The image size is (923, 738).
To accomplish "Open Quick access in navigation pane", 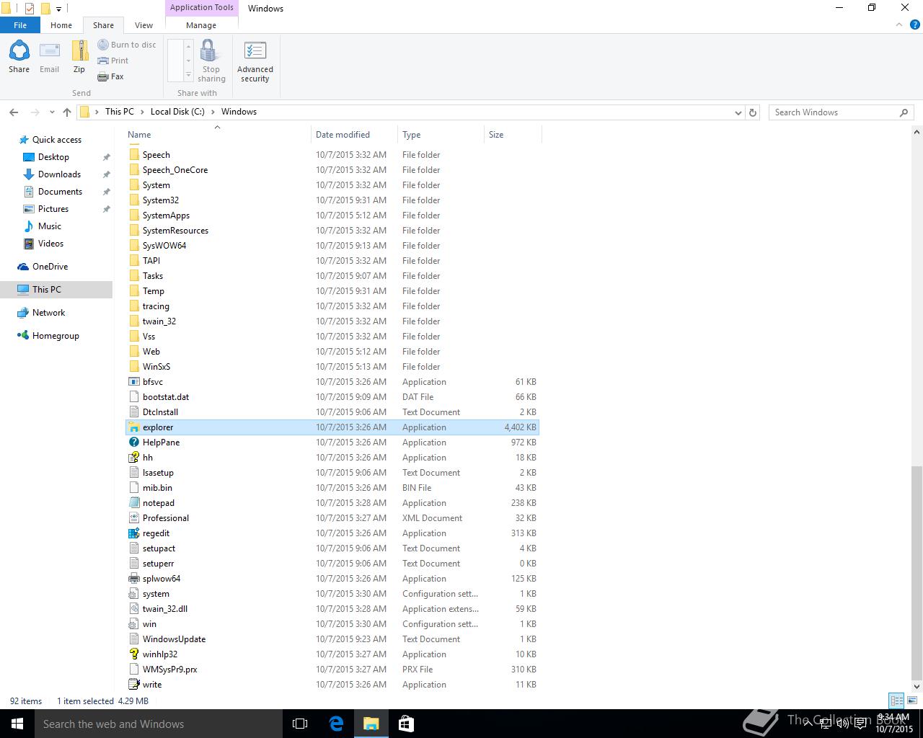I will click(56, 140).
